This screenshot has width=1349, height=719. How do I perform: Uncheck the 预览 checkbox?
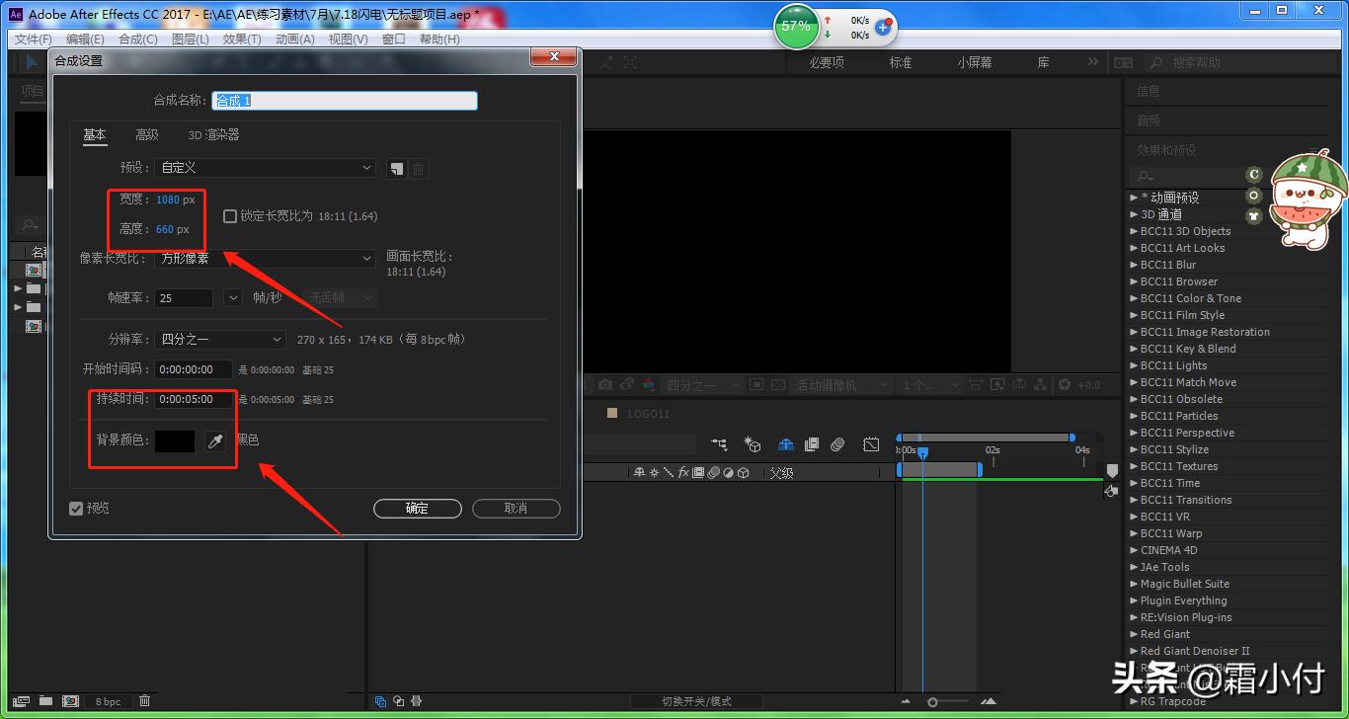76,509
